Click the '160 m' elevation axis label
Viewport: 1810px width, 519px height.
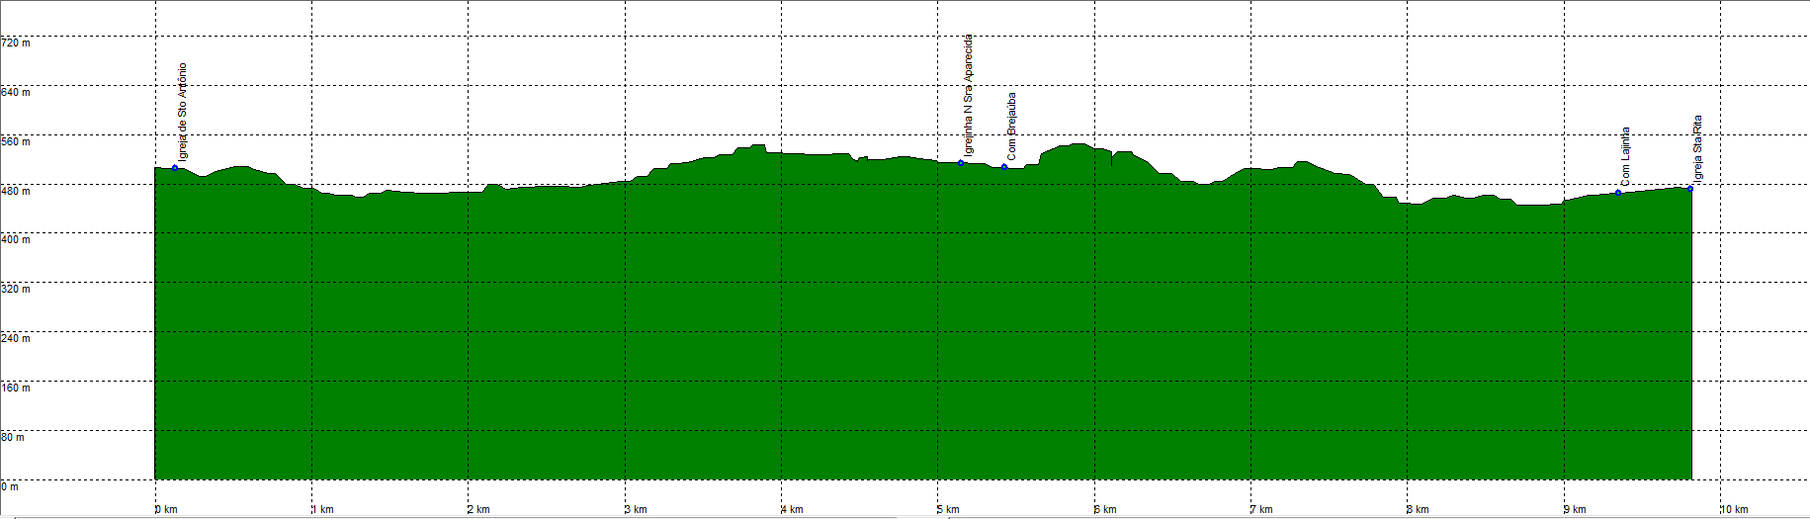click(16, 389)
